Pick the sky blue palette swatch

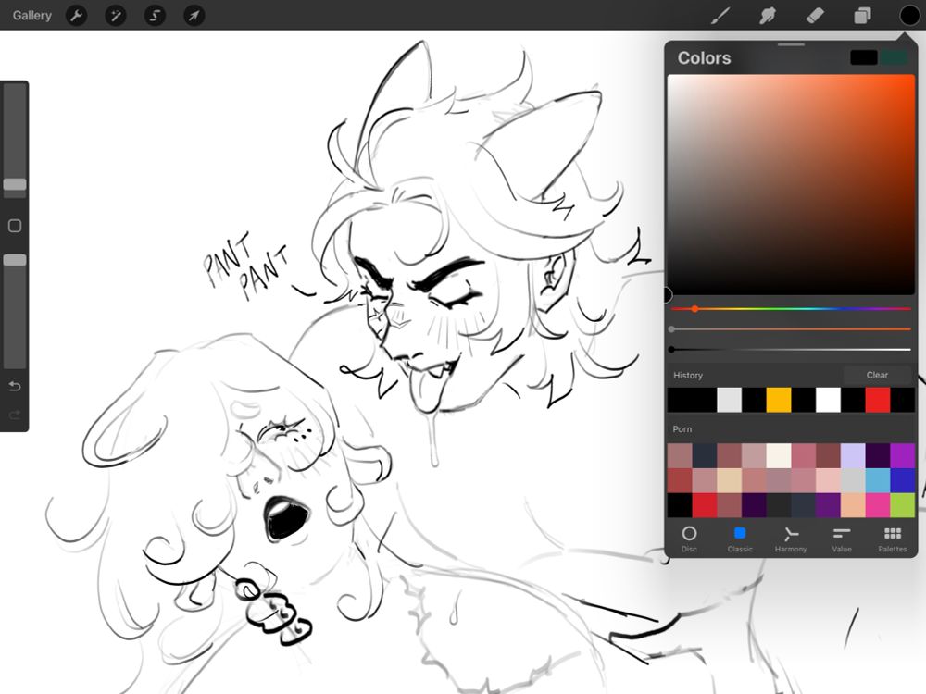[x=878, y=480]
